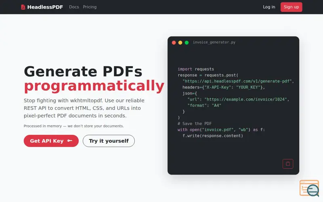The width and height of the screenshot is (323, 202).
Task: Click the Try it yourself button
Action: click(x=109, y=141)
